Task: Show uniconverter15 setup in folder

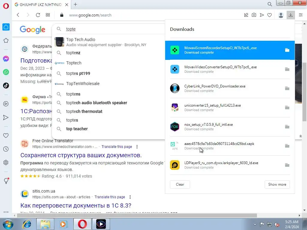Action: 287,108
